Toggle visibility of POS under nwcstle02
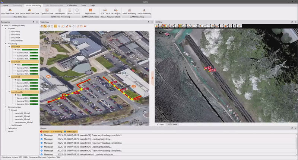The image size is (298, 160). coord(15,50)
